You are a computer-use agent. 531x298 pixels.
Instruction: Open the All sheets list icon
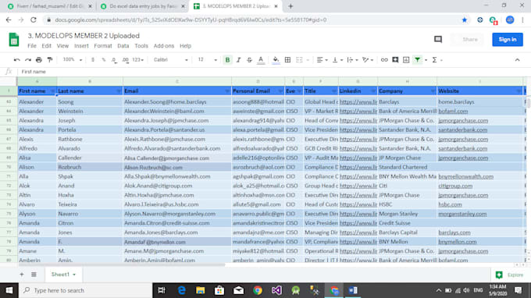pyautogui.click(x=34, y=275)
